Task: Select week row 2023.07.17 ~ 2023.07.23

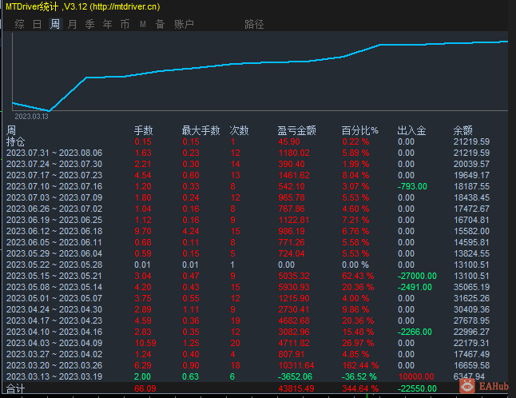Action: 248,176
